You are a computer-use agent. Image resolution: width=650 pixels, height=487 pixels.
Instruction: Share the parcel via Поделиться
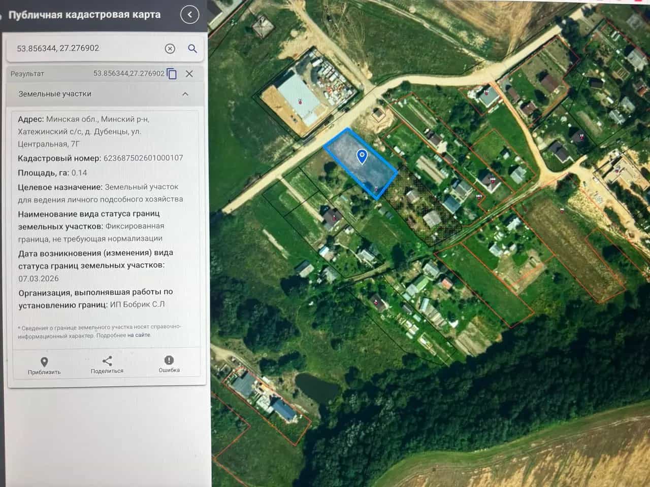tap(107, 365)
